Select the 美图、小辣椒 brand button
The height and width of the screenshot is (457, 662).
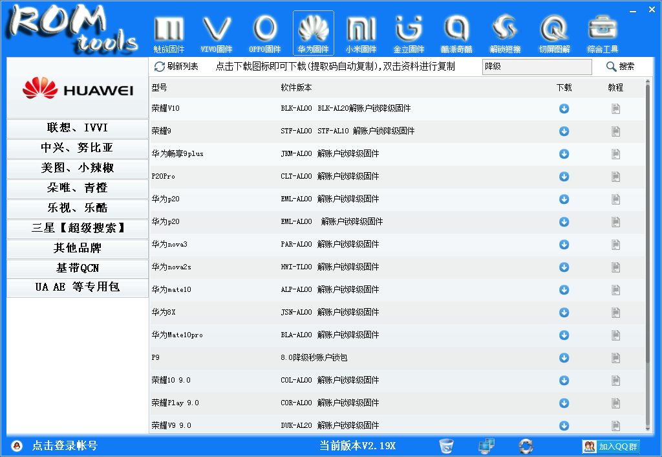click(78, 168)
